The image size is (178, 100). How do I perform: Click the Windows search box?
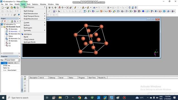pos(25,97)
